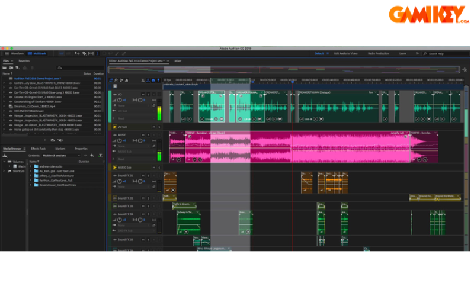Click the zoom navigator overview bar
The width and height of the screenshot is (474, 296).
tap(284, 70)
